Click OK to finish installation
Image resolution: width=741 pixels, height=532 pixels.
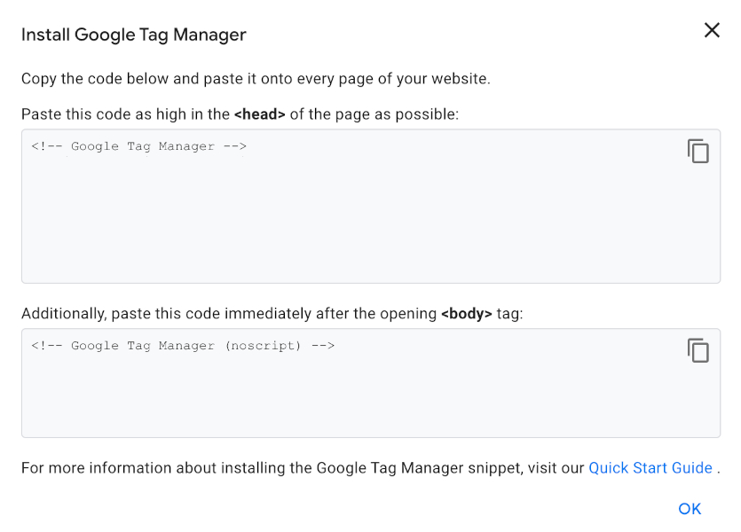click(x=690, y=508)
